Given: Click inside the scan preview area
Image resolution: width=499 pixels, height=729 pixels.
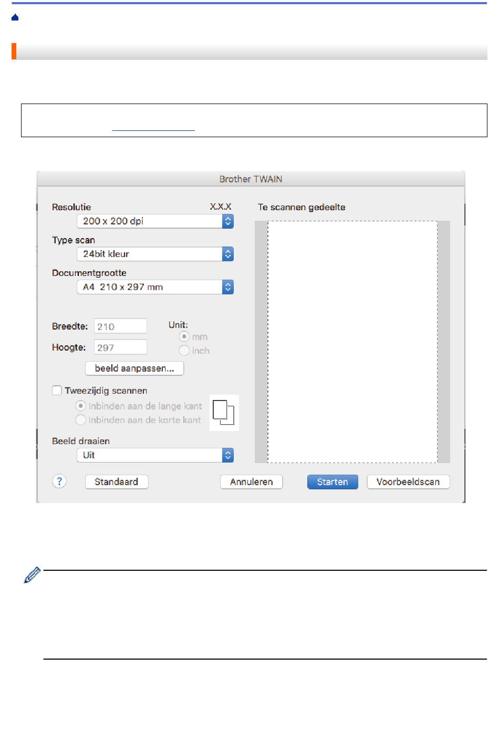Looking at the screenshot, I should click(352, 342).
